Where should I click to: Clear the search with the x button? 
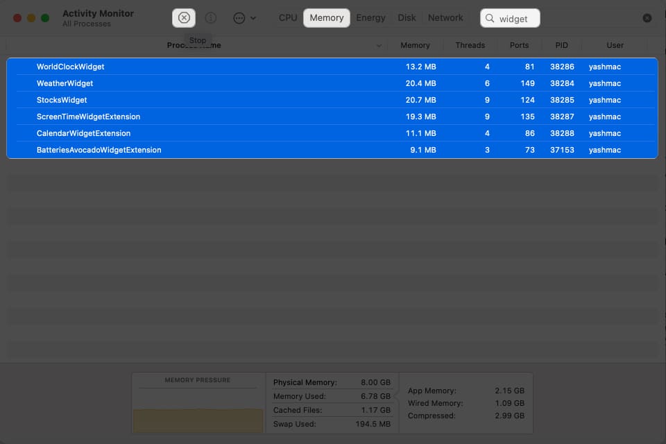[x=647, y=18]
